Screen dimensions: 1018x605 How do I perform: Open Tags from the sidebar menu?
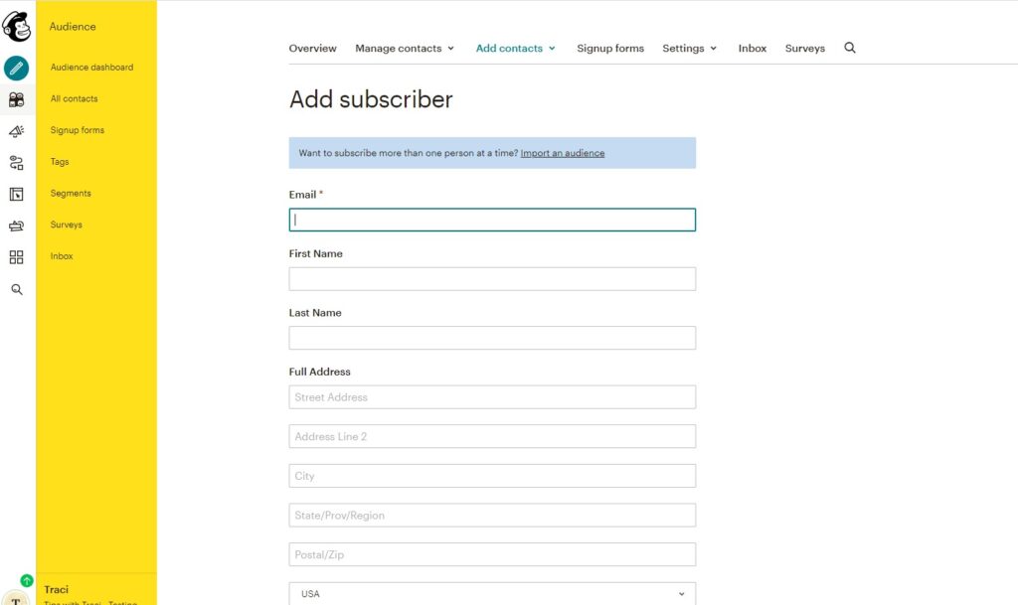[x=59, y=162]
